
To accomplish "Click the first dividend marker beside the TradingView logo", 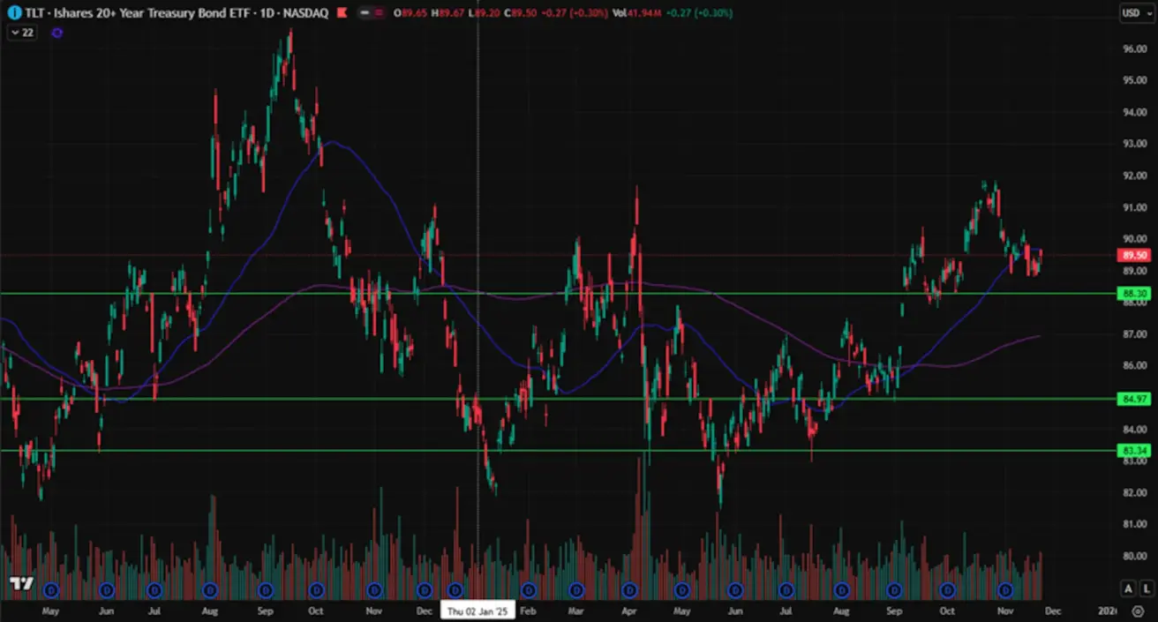I will coord(51,589).
